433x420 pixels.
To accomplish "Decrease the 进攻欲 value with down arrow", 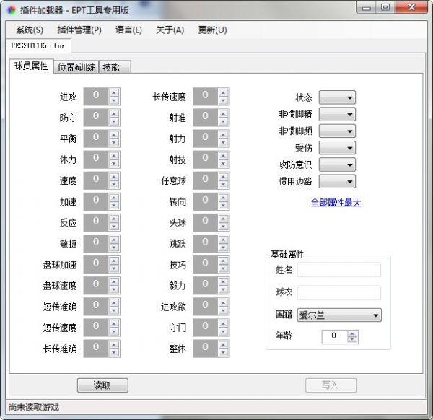I will pyautogui.click(x=224, y=310).
